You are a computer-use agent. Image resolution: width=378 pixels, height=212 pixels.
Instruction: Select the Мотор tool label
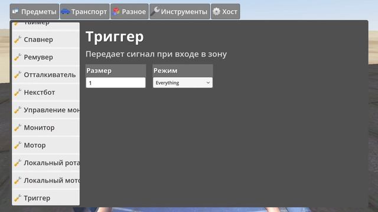point(35,145)
